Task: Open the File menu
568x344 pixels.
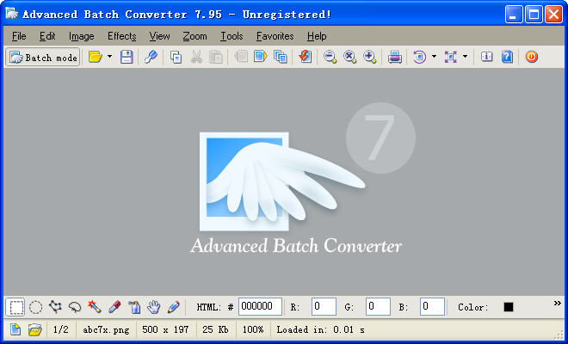Action: click(19, 36)
